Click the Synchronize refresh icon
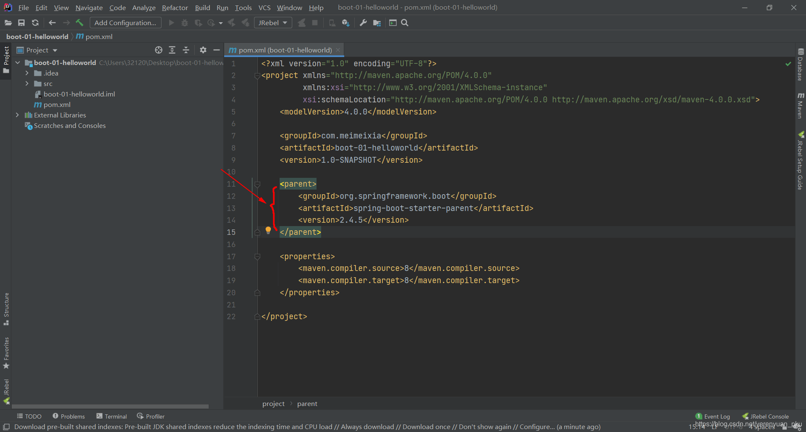 (35, 23)
